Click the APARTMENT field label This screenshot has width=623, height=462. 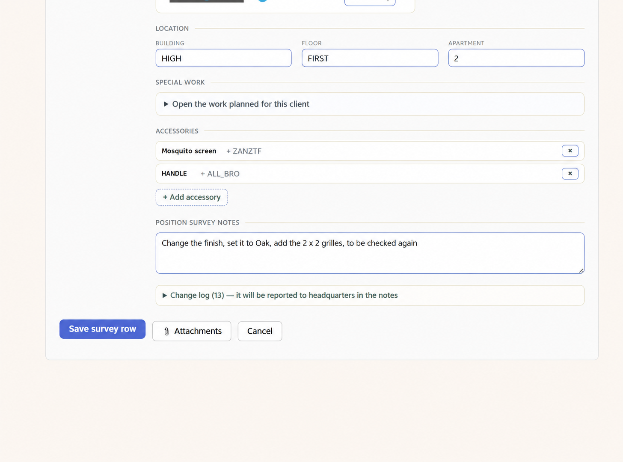tap(466, 43)
